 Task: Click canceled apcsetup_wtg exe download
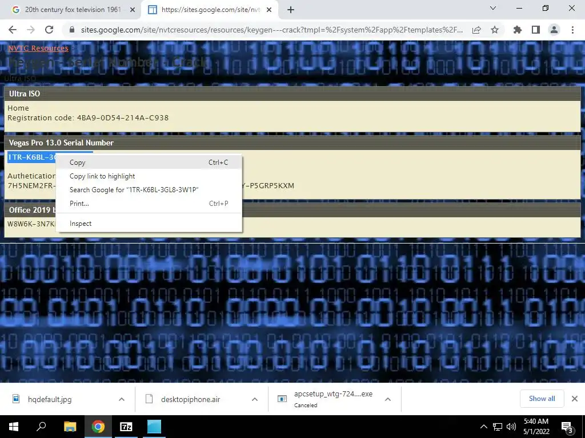coord(324,399)
